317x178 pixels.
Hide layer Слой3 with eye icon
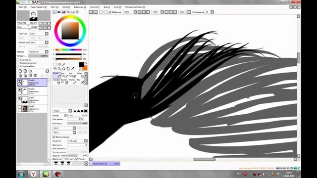click(20, 98)
